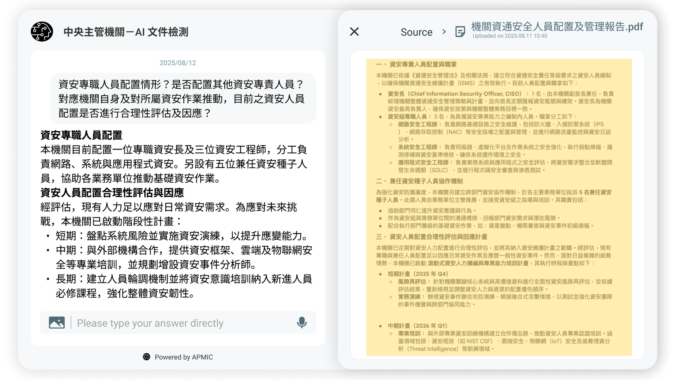The width and height of the screenshot is (676, 380).
Task: Click the 2025/08/12 date label
Action: [x=177, y=63]
